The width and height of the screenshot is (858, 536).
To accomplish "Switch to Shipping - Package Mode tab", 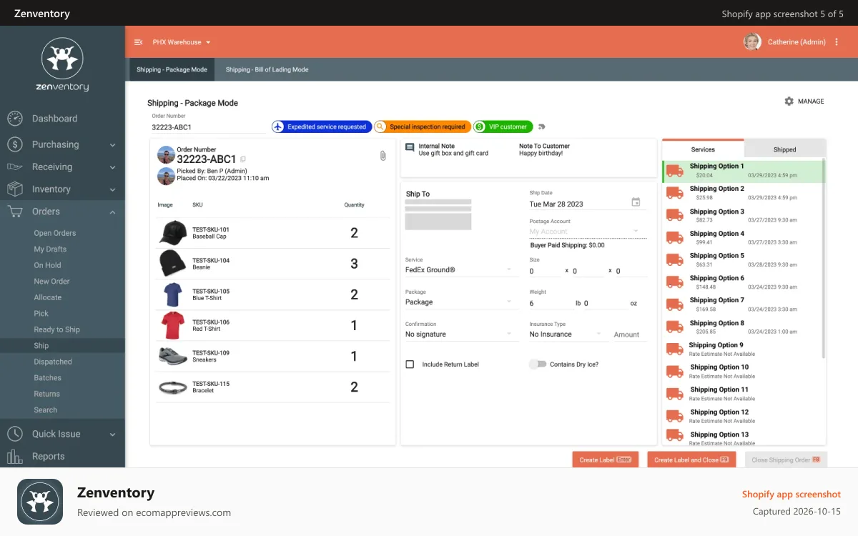I will (x=172, y=69).
